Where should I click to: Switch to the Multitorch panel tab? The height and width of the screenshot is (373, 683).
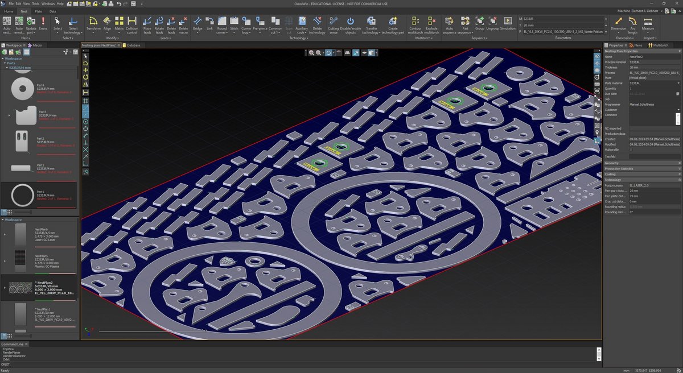[x=660, y=45]
